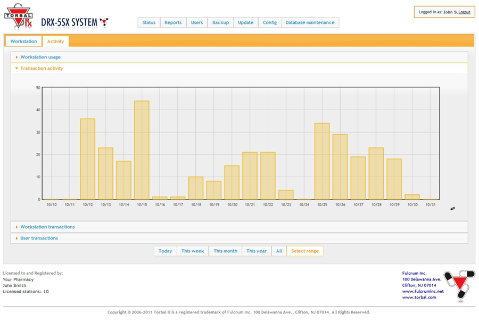Click the 10/22 bar in the chart

(268, 176)
